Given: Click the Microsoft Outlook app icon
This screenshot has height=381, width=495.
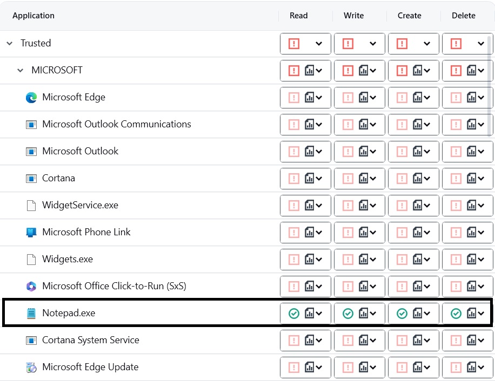Looking at the screenshot, I should pyautogui.click(x=31, y=152).
